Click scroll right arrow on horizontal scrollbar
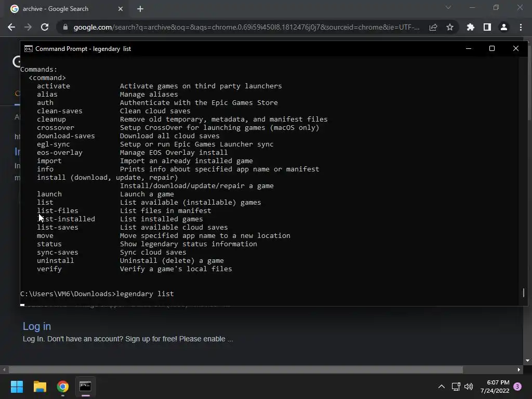 point(519,369)
